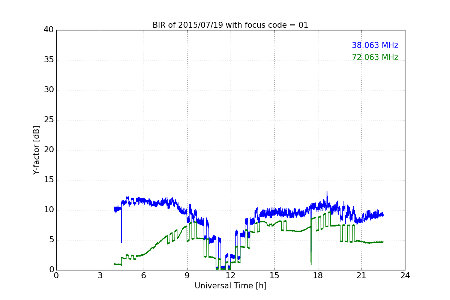The width and height of the screenshot is (450, 300).
Task: Click the x-axis tick label 6
Action: click(143, 276)
